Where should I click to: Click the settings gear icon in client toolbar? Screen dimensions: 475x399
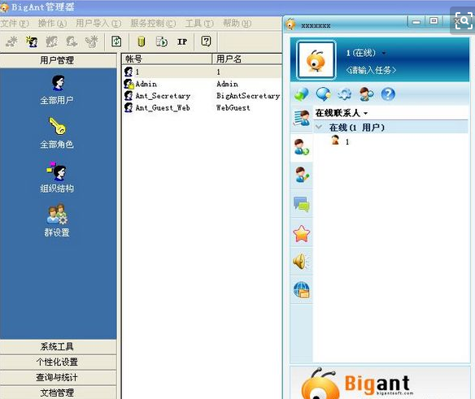click(345, 94)
